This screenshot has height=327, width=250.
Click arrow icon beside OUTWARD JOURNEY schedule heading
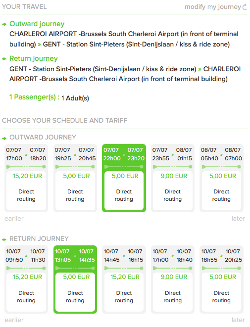point(4,138)
